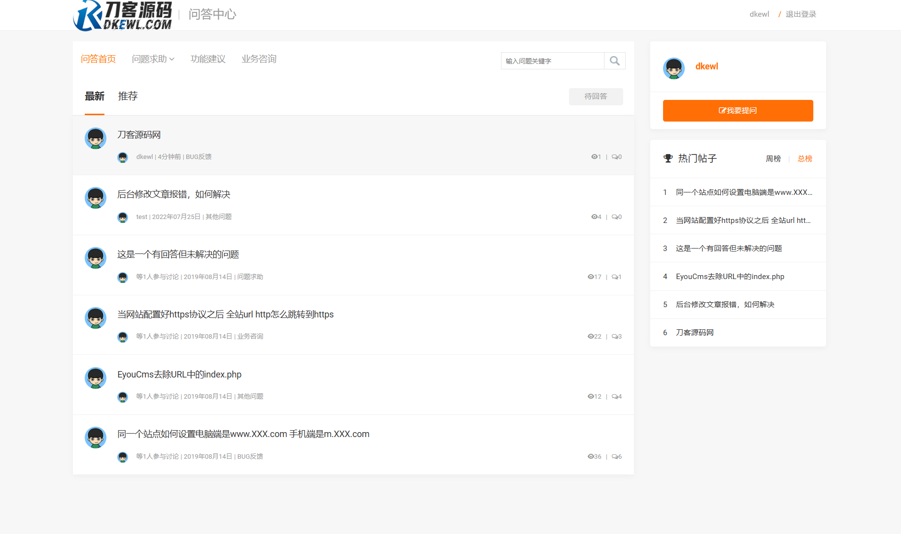Click the 我要提问 button

pos(737,110)
